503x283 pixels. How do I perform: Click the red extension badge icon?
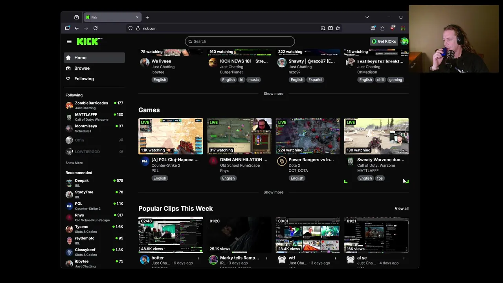[393, 28]
